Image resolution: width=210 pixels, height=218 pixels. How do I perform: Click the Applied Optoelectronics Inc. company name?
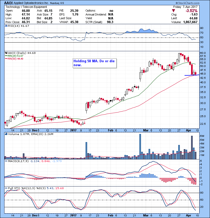pyautogui.click(x=31, y=3)
